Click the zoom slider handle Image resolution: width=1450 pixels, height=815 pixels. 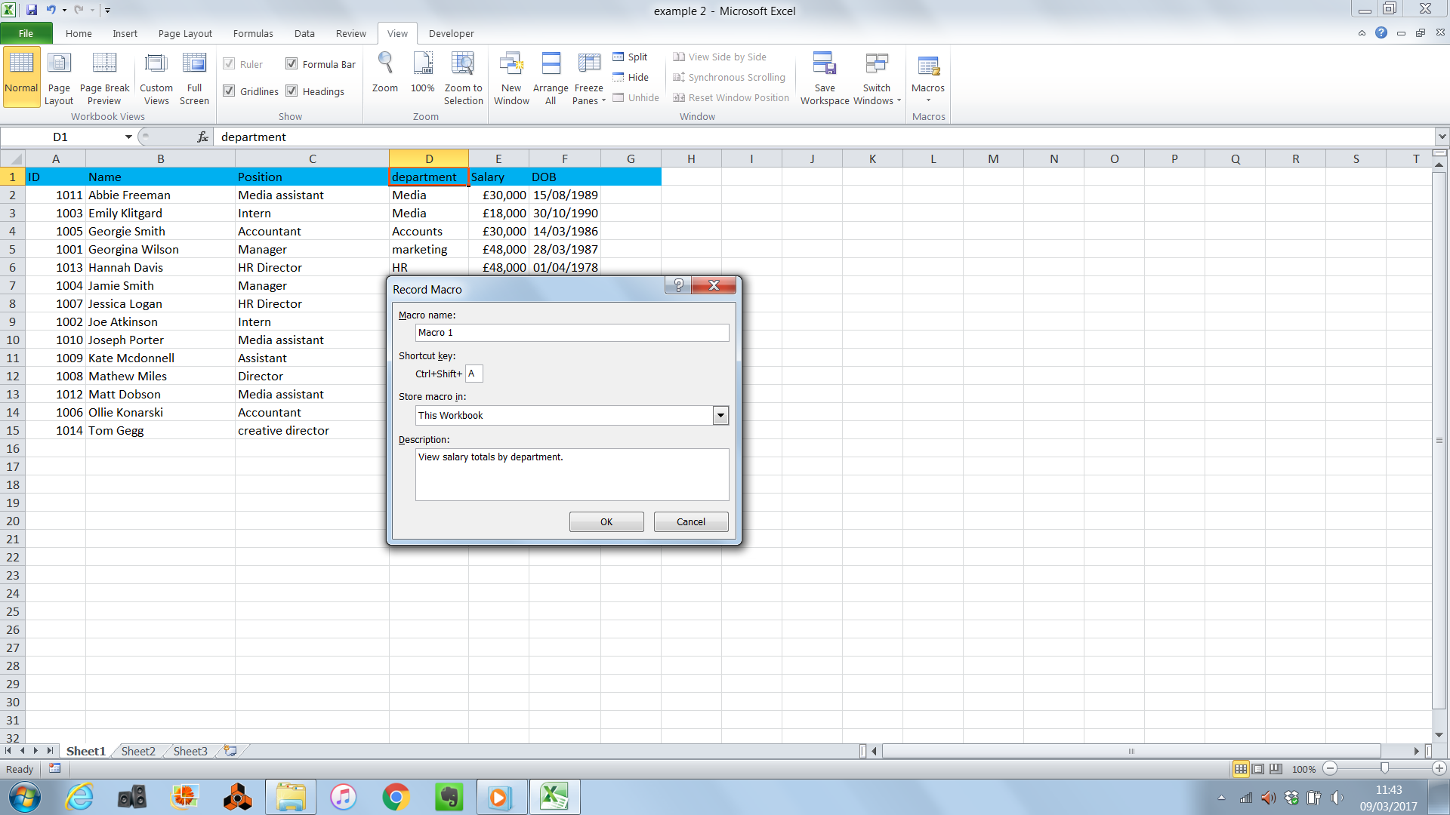pyautogui.click(x=1384, y=768)
